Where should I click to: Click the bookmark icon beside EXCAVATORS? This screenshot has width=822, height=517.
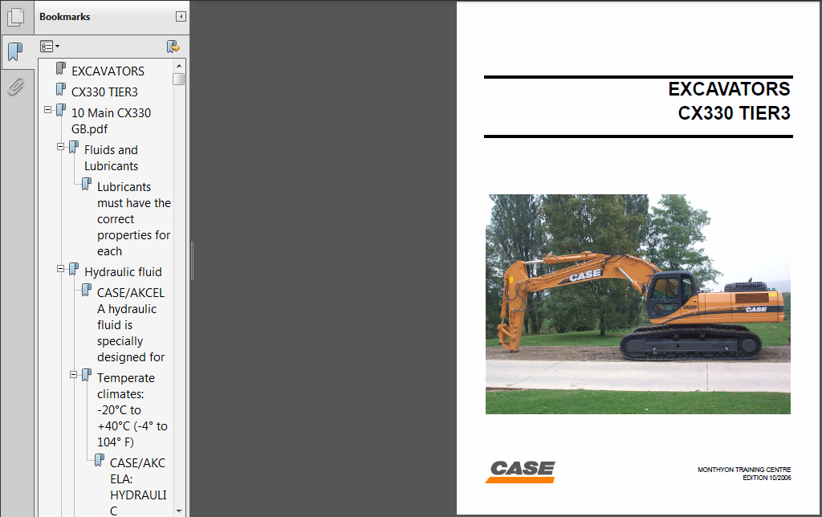(x=61, y=69)
